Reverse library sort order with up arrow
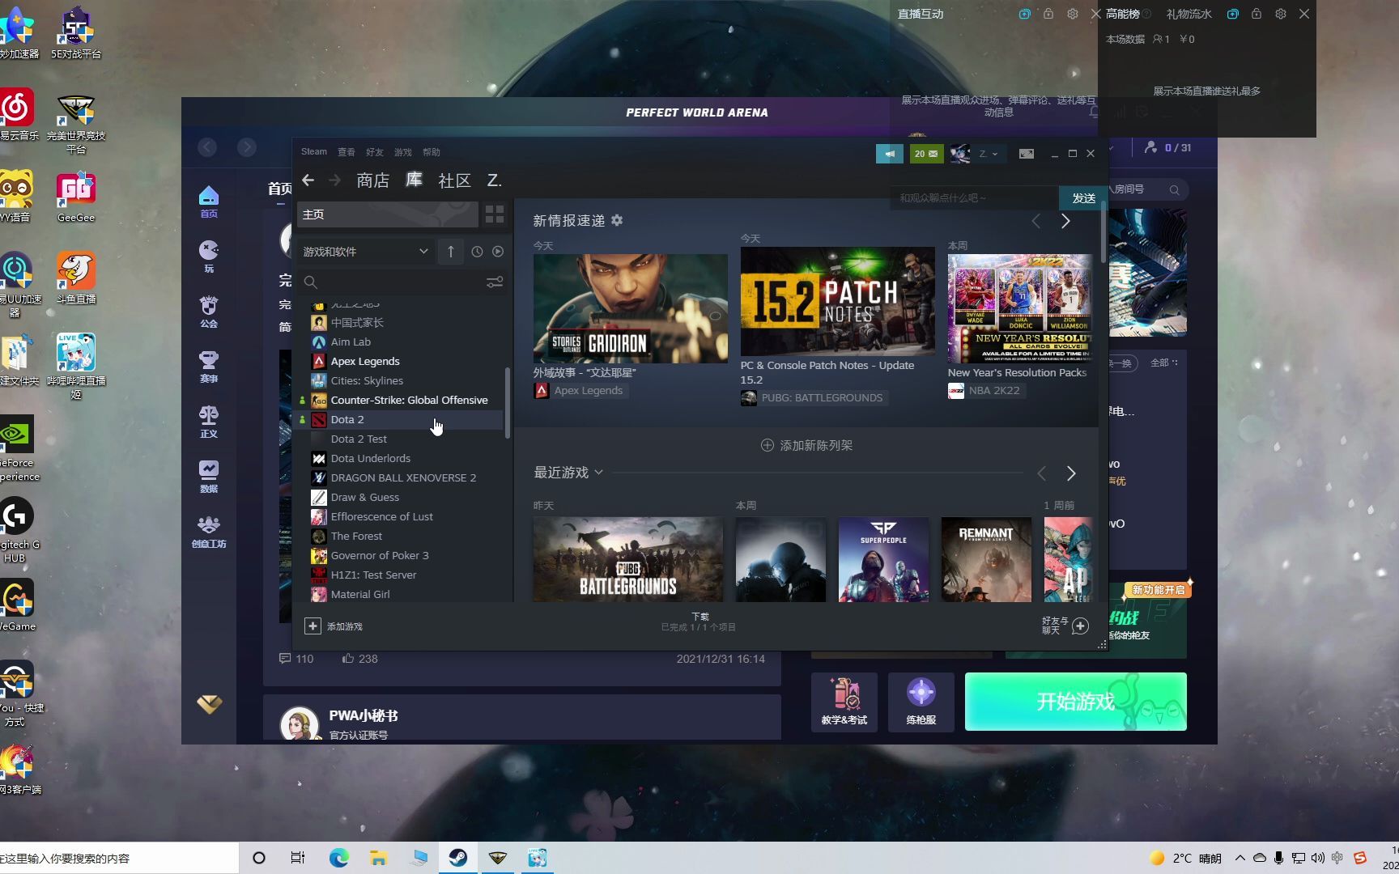This screenshot has height=874, width=1399. click(450, 251)
